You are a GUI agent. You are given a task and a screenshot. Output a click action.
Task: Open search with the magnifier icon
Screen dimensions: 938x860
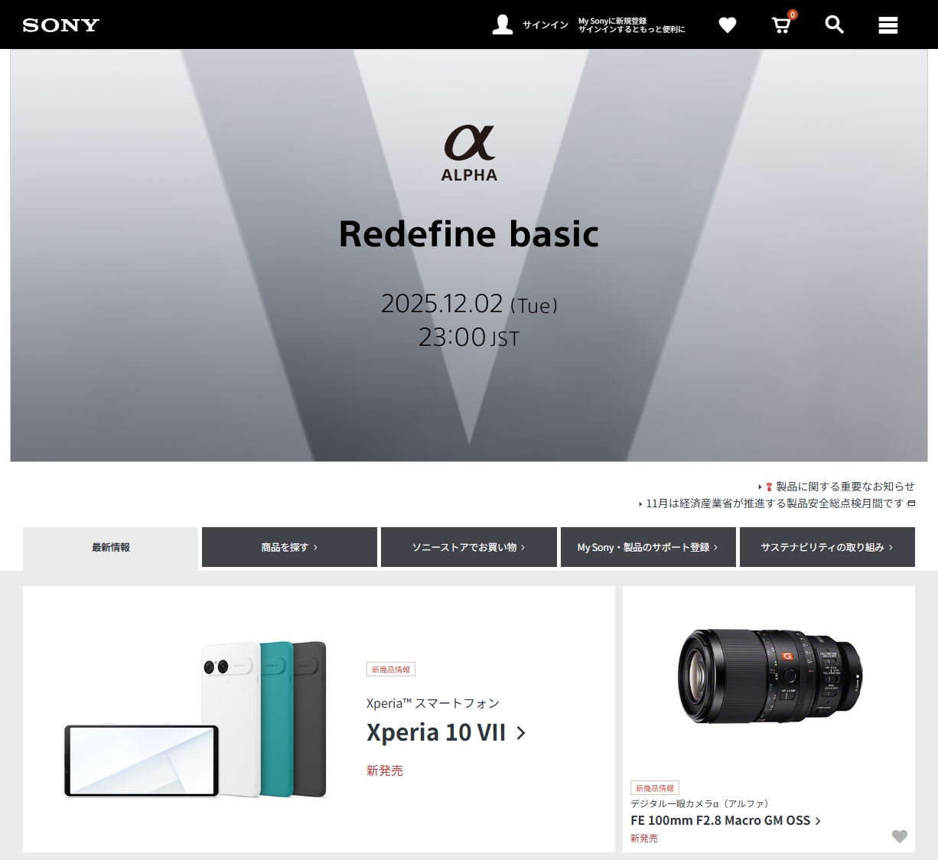[835, 24]
